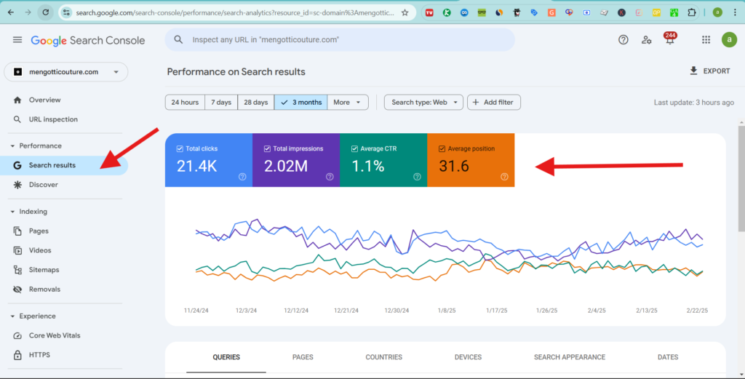Open Core Web Vitals report
Image resolution: width=745 pixels, height=379 pixels.
[x=64, y=335]
